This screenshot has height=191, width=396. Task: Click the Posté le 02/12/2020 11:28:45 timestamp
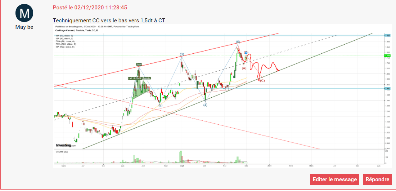90,7
